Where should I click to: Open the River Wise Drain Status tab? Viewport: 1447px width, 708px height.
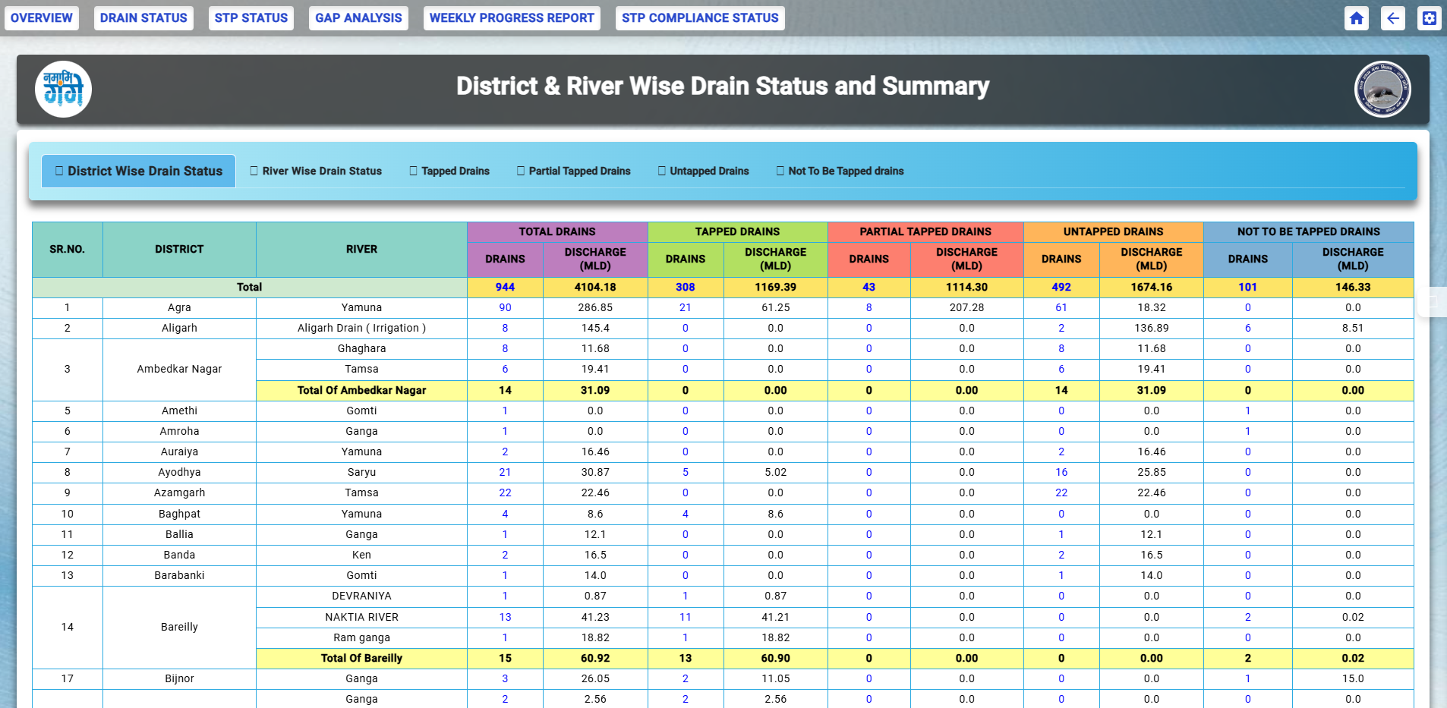pos(316,171)
